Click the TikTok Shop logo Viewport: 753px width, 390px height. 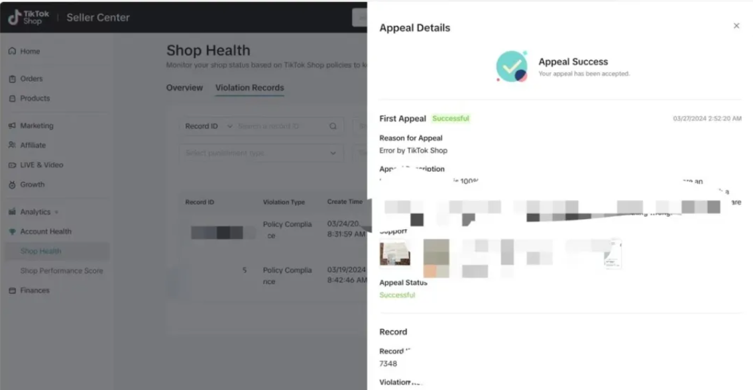[29, 17]
